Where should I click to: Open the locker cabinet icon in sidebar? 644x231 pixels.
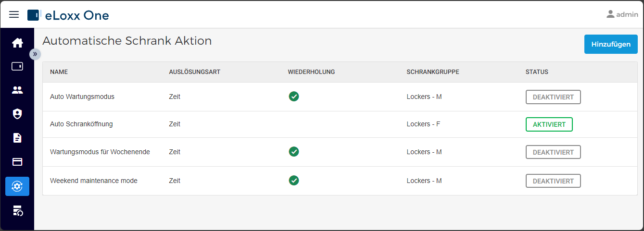pyautogui.click(x=17, y=66)
